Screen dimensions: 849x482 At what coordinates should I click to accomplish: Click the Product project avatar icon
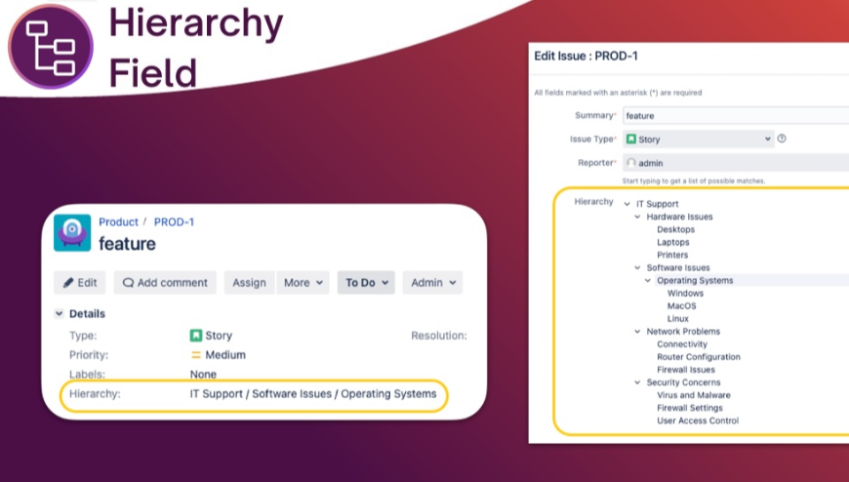tap(72, 233)
